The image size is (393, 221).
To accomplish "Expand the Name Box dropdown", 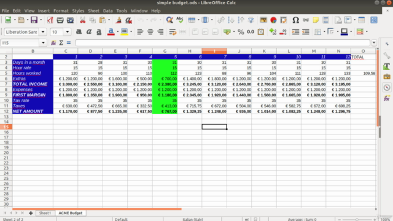I will pos(43,43).
